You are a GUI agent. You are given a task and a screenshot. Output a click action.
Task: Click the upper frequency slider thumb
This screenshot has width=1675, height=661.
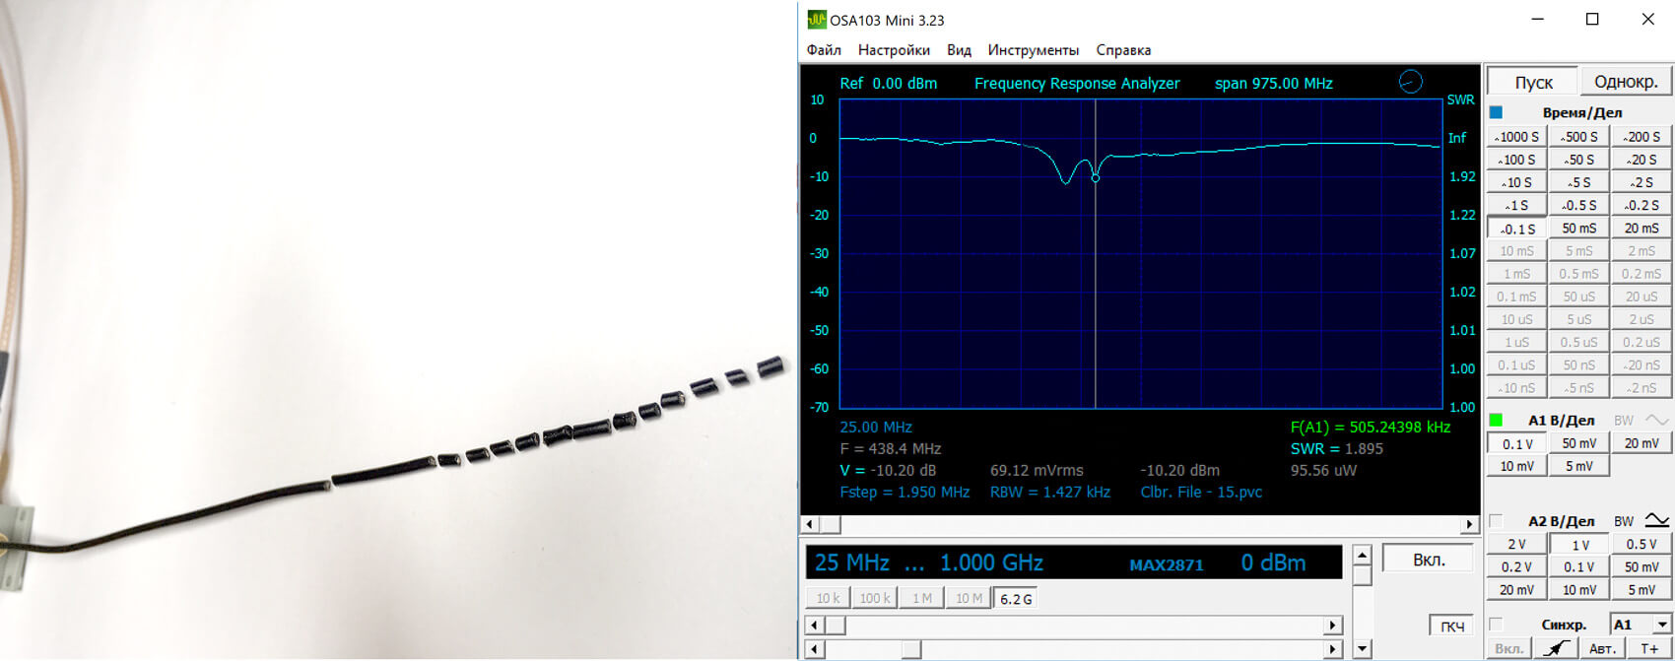tap(836, 626)
